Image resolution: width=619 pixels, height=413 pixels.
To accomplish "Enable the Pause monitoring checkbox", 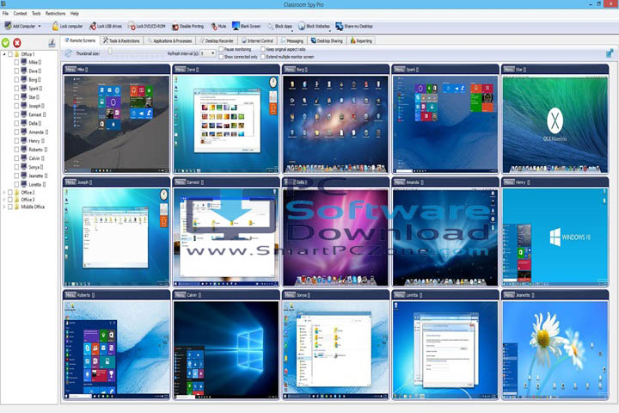I will click(221, 49).
